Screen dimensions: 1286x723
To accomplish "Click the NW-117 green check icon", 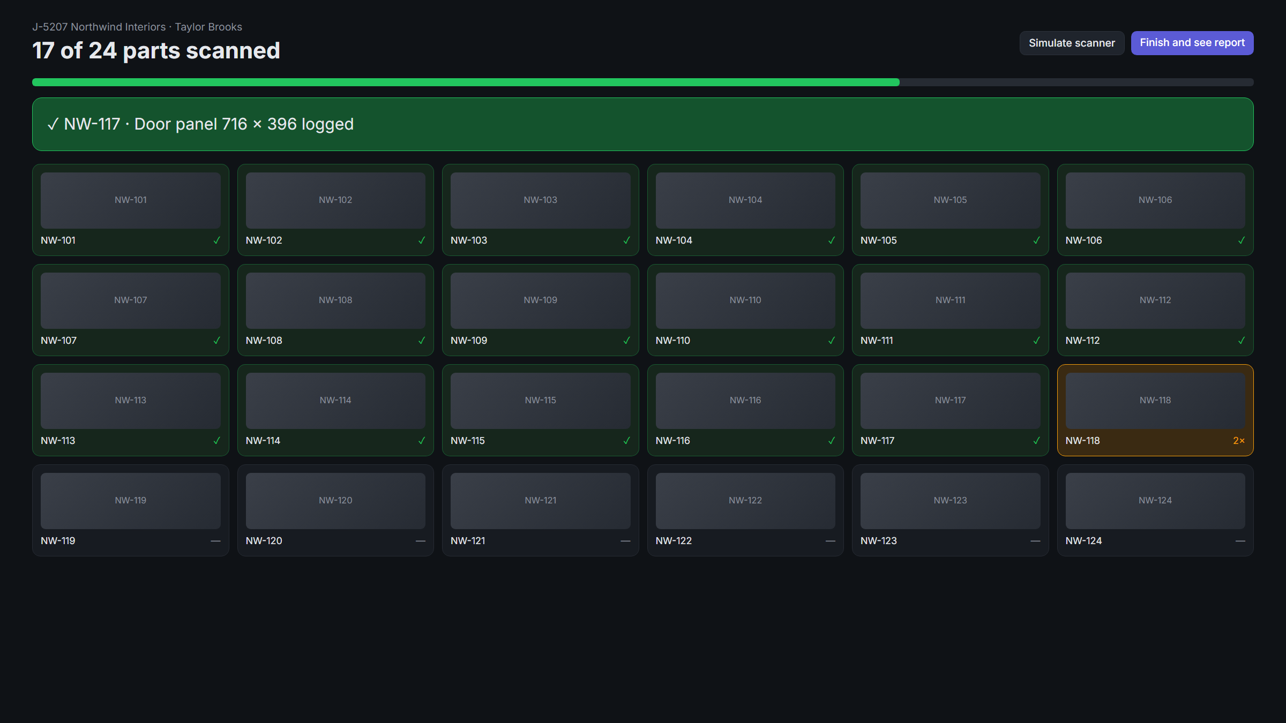I will [x=1036, y=441].
